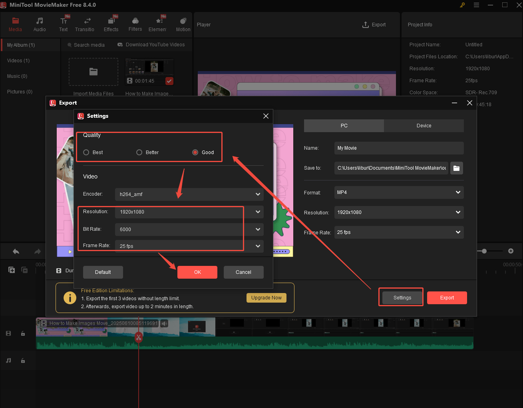Screen dimensions: 523x408
Task: Open the Effects panel
Action: click(111, 24)
